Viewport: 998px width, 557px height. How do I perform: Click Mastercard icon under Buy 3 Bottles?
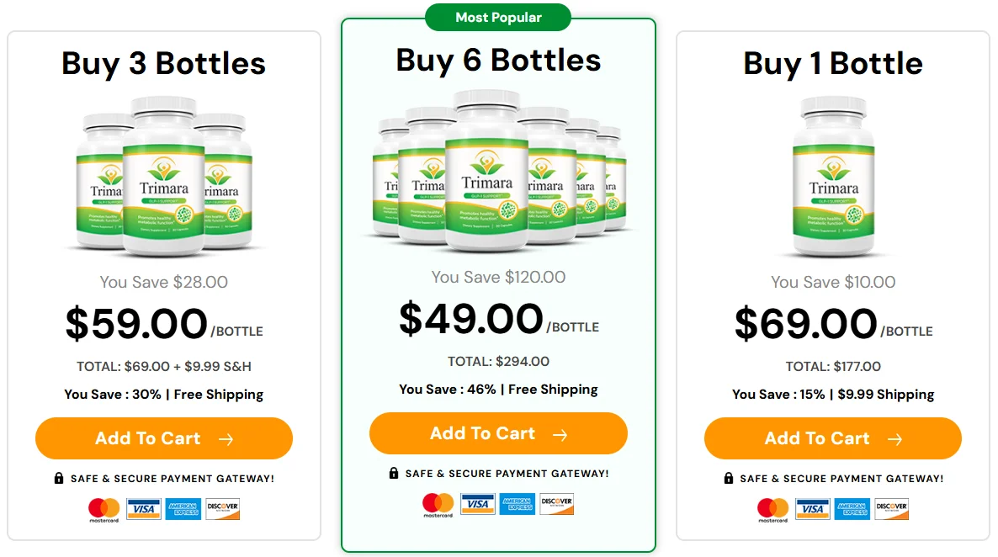pos(104,509)
